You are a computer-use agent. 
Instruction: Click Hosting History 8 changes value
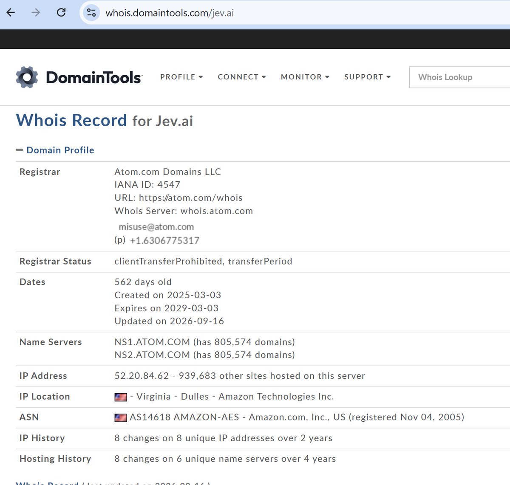[225, 459]
